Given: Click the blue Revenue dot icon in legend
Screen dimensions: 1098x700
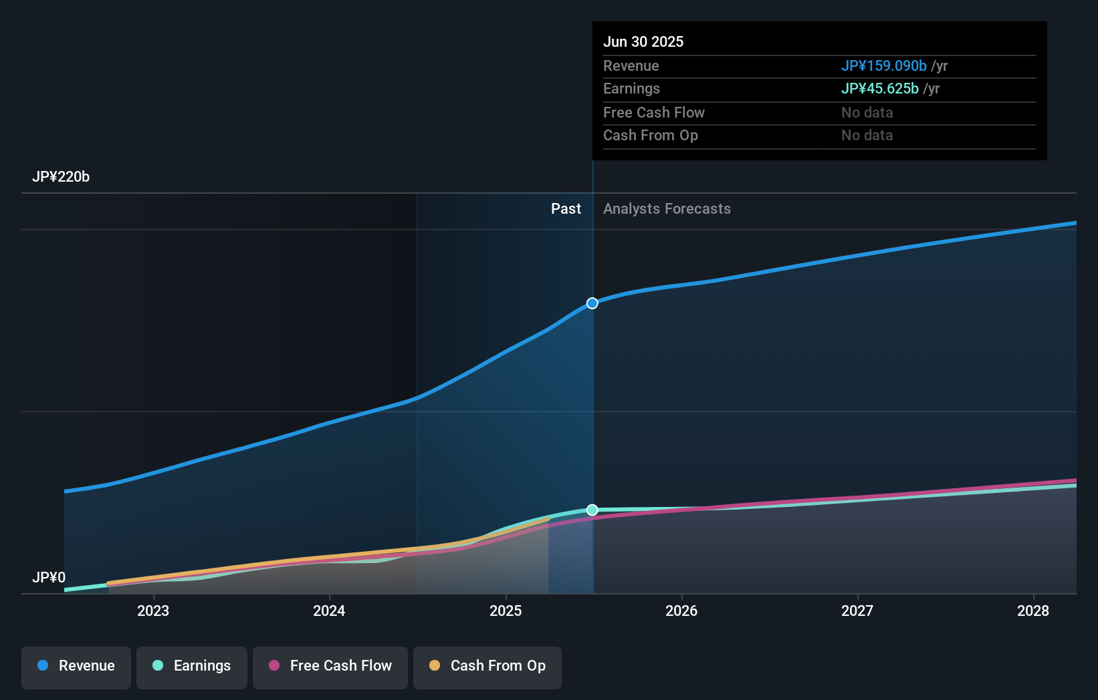Looking at the screenshot, I should click(44, 666).
